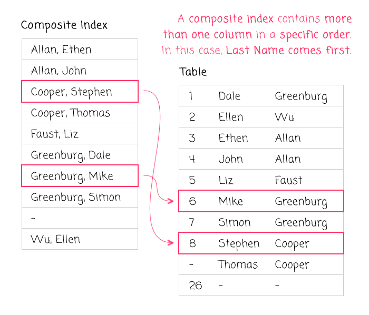Click the highlighted "Cooper, Stephen" index entry

pyautogui.click(x=80, y=92)
